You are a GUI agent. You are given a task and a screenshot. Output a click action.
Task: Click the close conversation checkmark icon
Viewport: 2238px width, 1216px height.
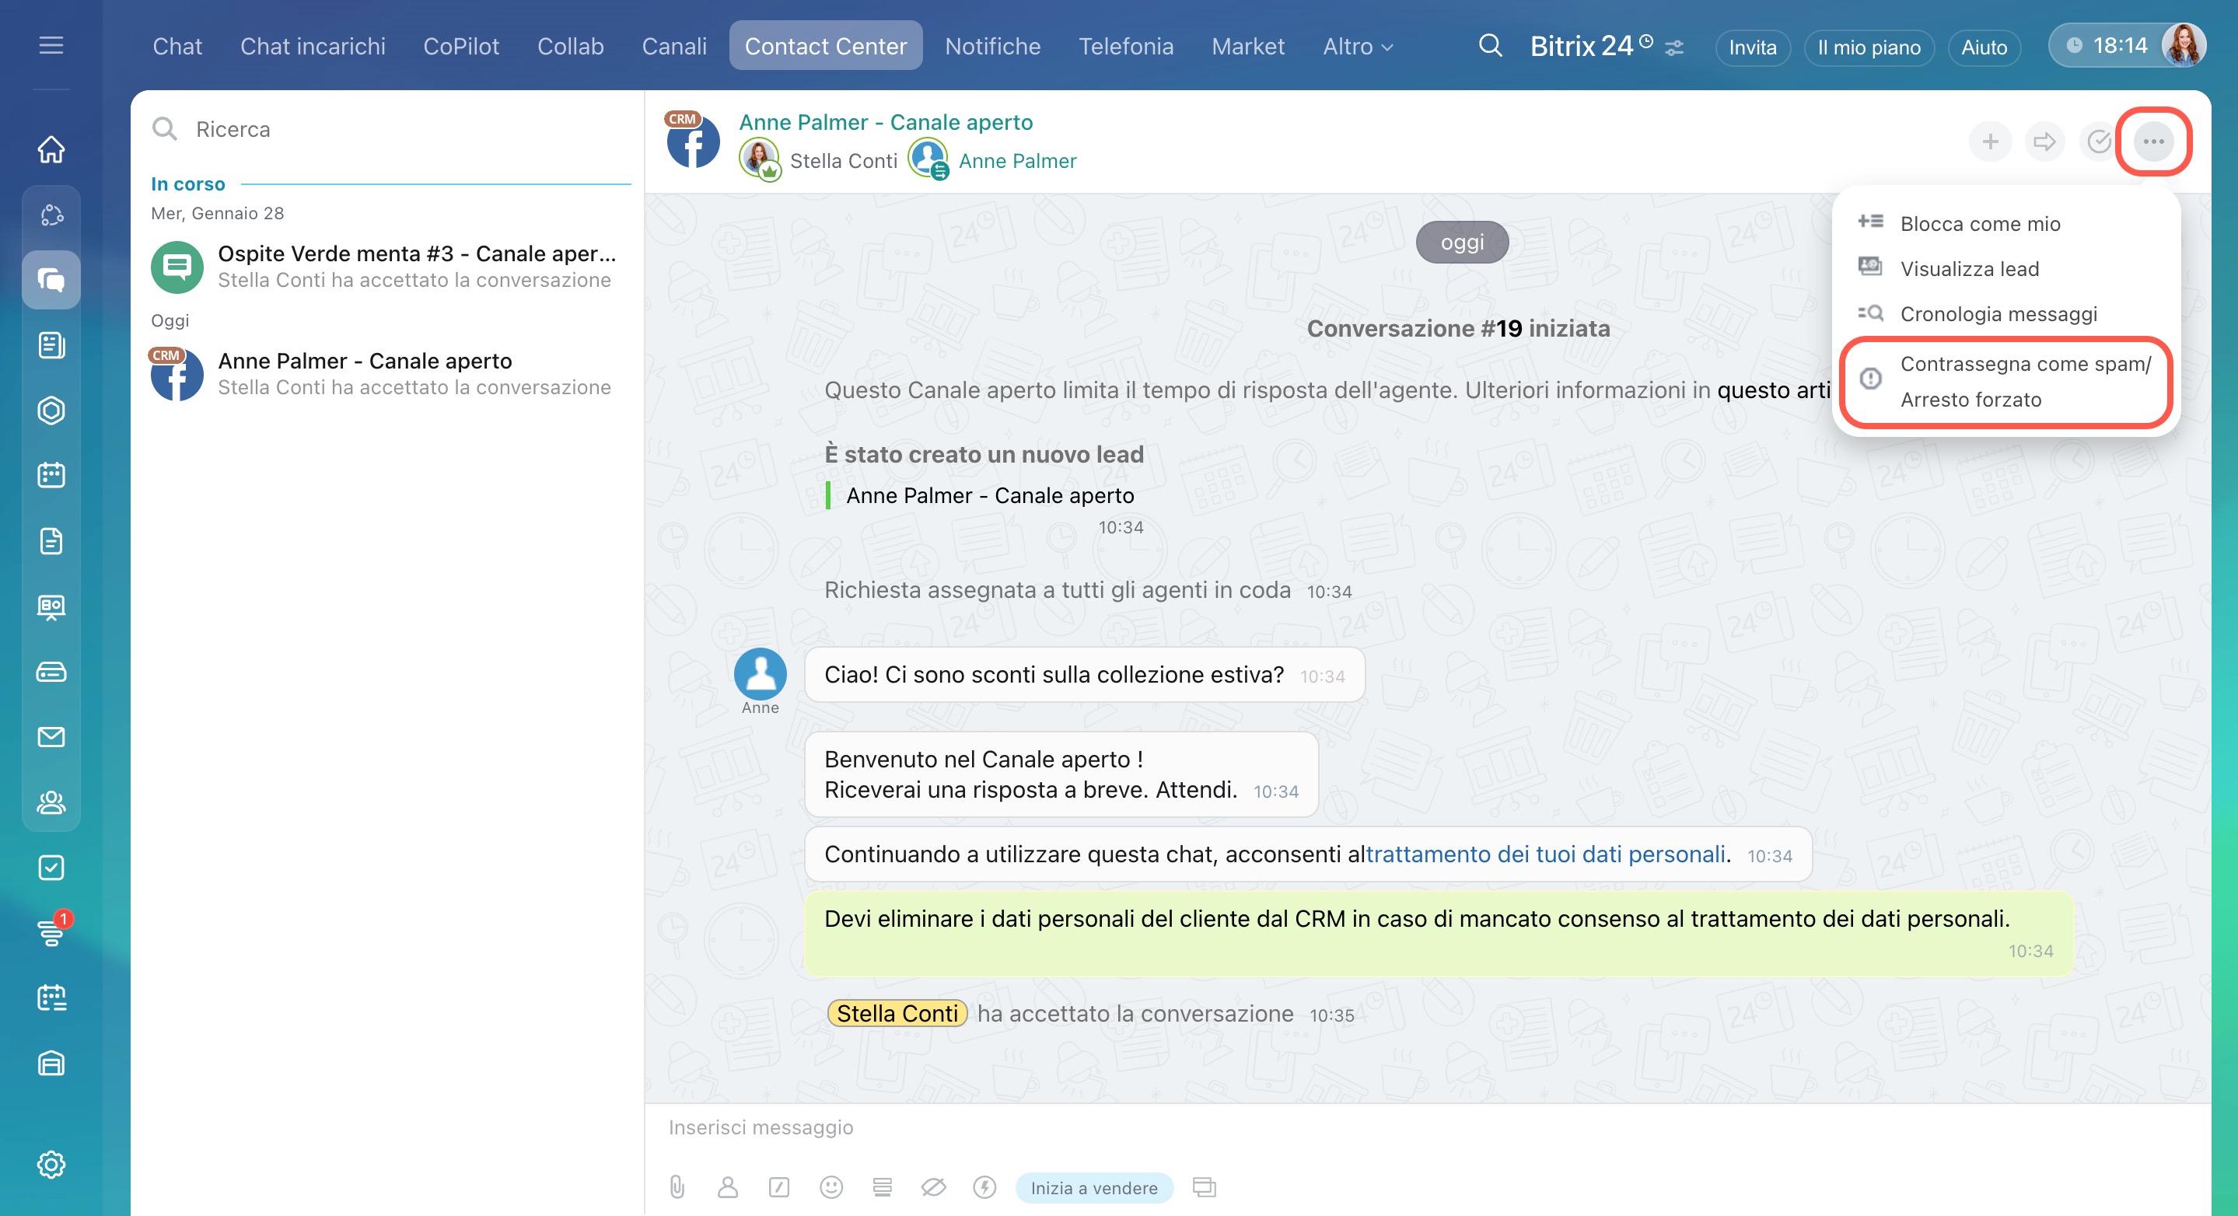point(2099,142)
